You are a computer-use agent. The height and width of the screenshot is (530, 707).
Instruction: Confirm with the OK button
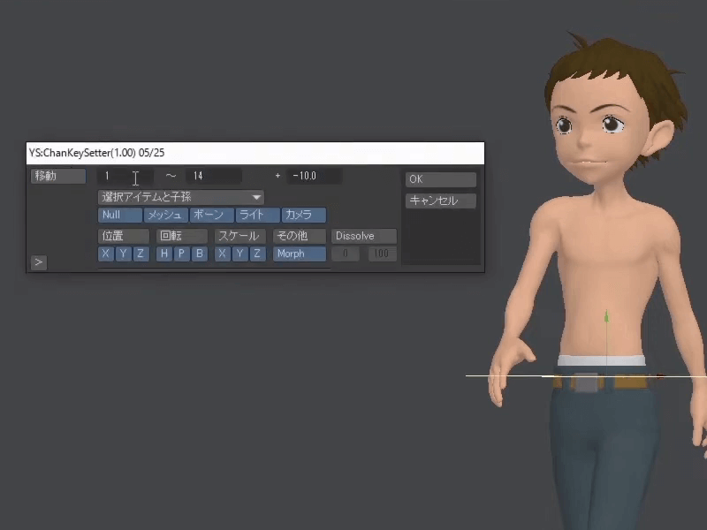(440, 179)
